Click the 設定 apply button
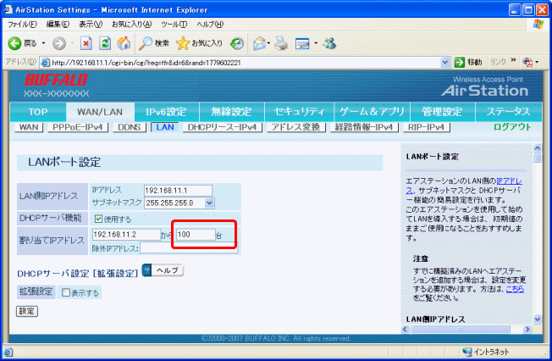The image size is (552, 361). pyautogui.click(x=27, y=311)
